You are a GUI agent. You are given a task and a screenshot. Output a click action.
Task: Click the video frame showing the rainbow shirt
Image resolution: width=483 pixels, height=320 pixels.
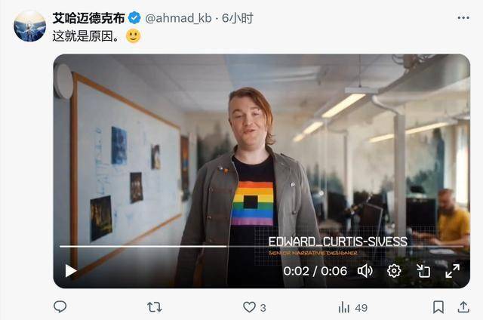click(x=262, y=171)
